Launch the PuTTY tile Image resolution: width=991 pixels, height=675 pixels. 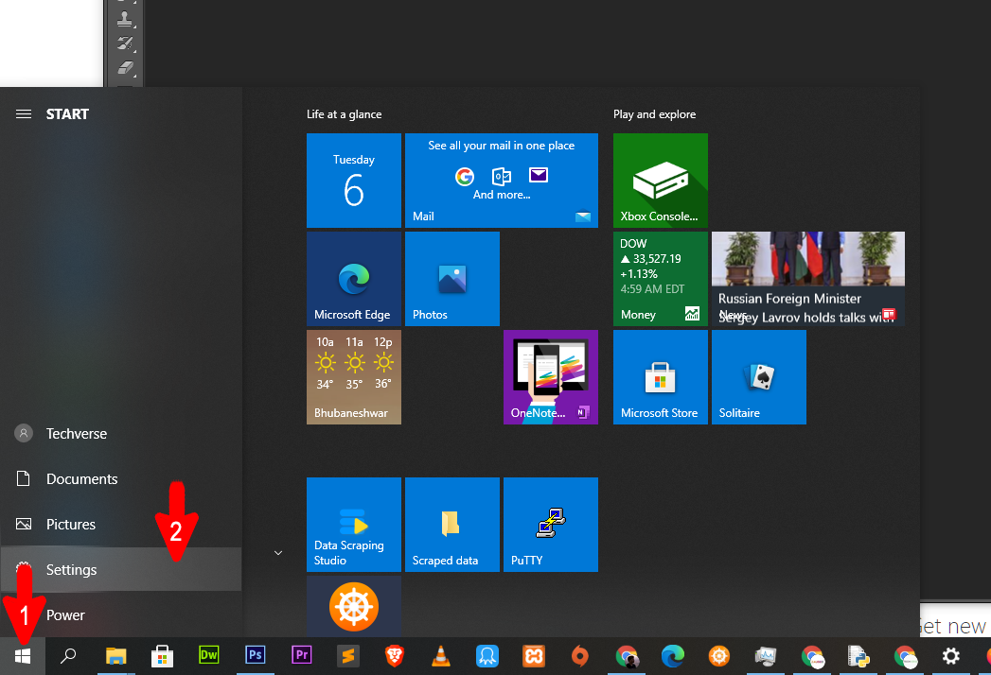[551, 525]
